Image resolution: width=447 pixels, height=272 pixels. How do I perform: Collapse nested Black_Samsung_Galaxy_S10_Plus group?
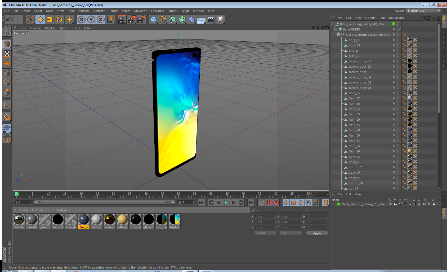(x=338, y=35)
